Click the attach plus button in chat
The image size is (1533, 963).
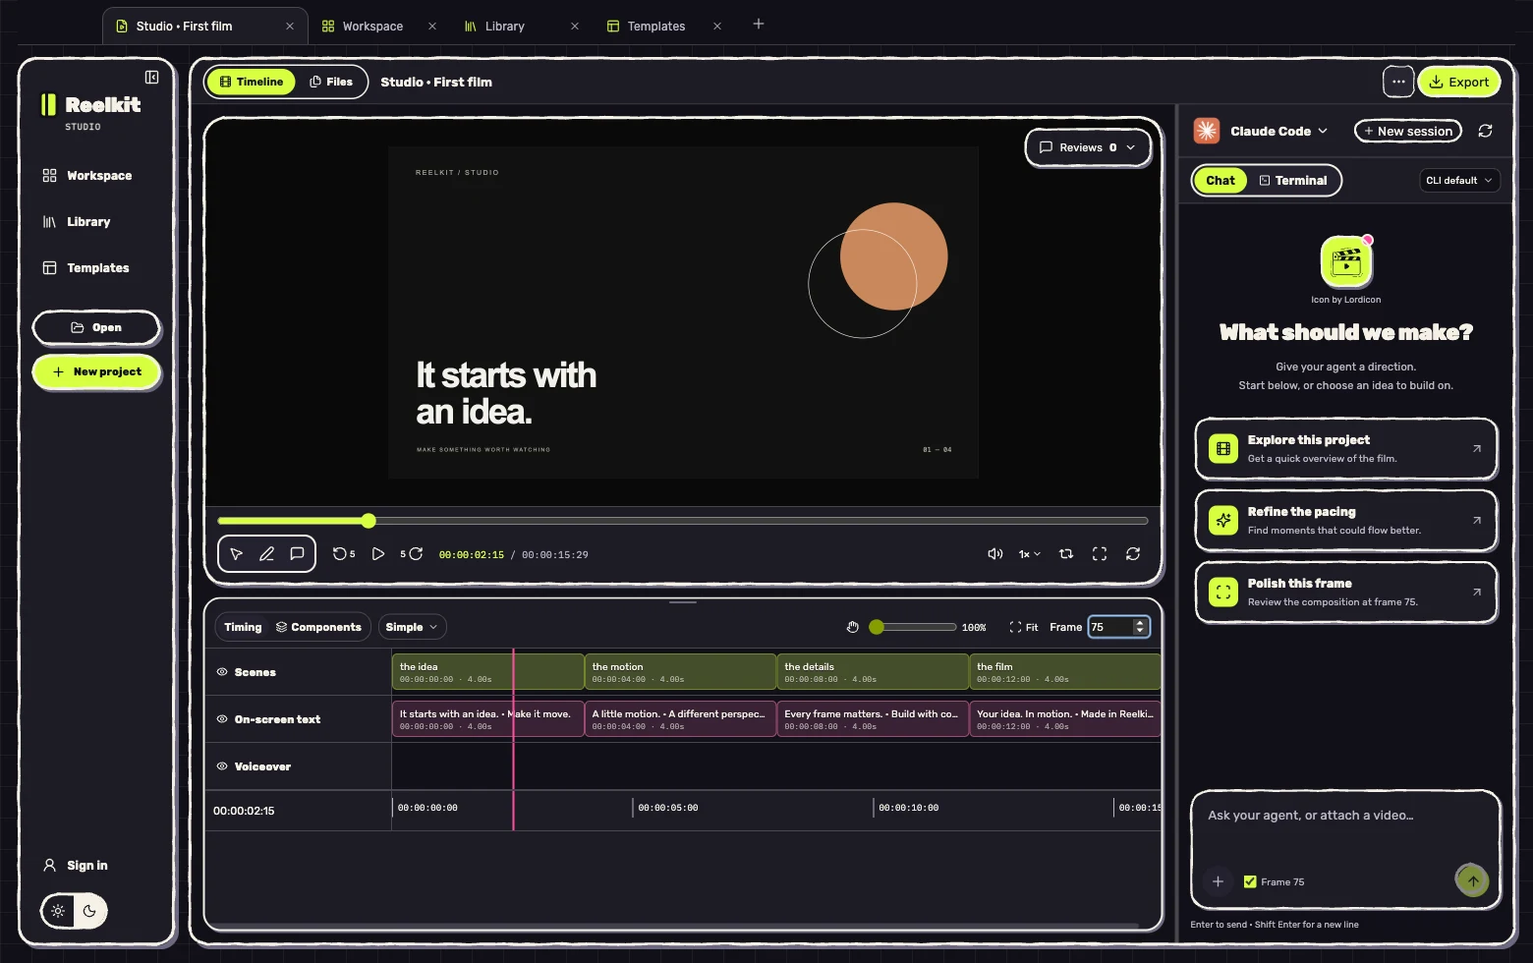coord(1218,881)
